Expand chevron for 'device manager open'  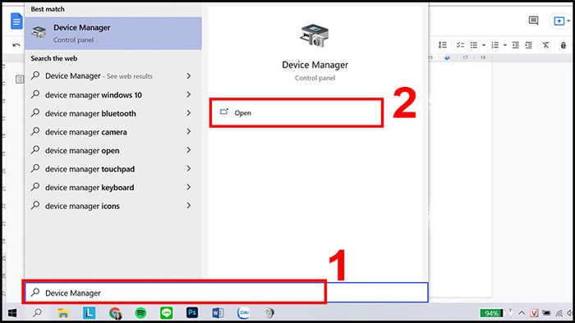pyautogui.click(x=188, y=150)
